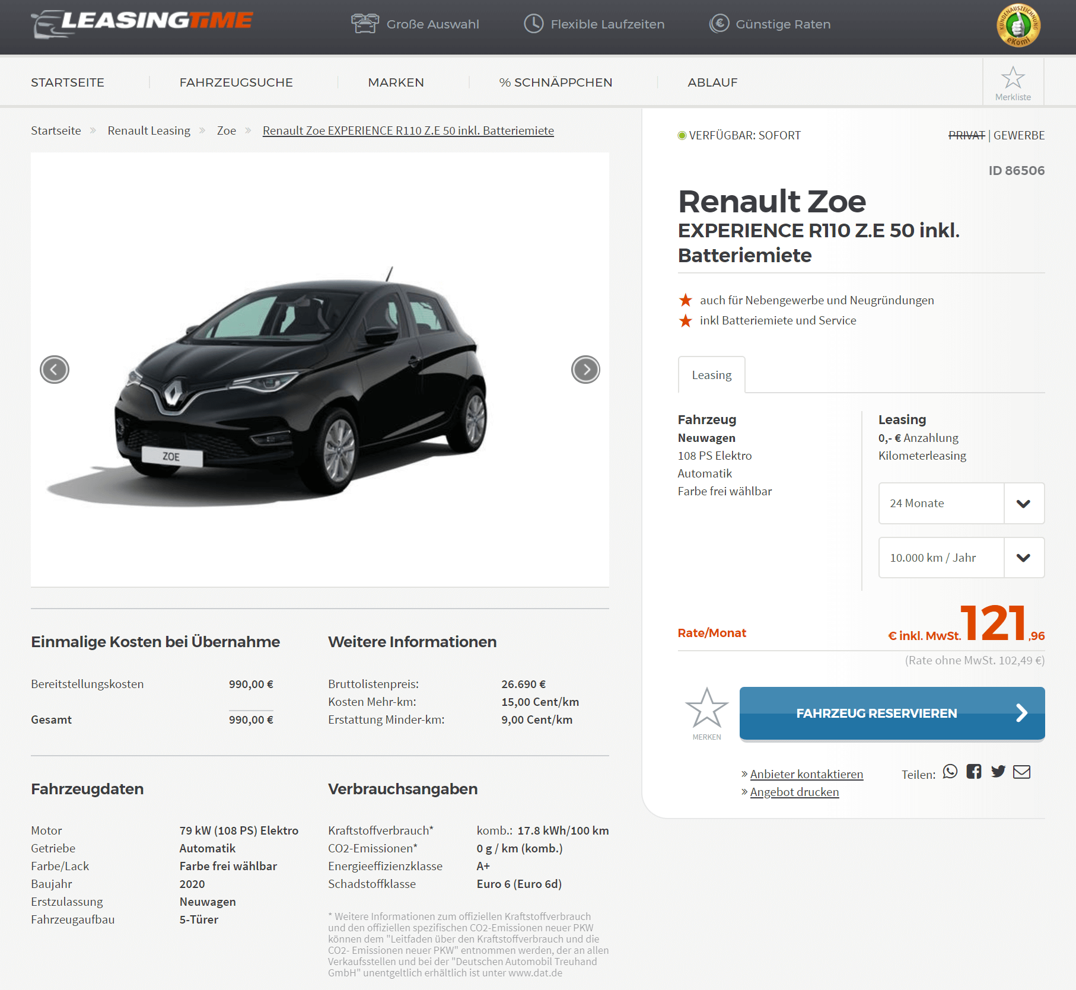The height and width of the screenshot is (990, 1076).
Task: Click 'inkl Batteriemiete und Service' highlight
Action: click(778, 320)
